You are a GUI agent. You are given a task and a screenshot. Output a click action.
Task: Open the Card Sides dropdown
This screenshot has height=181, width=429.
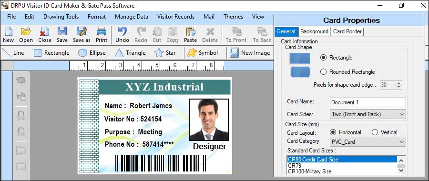tap(368, 114)
